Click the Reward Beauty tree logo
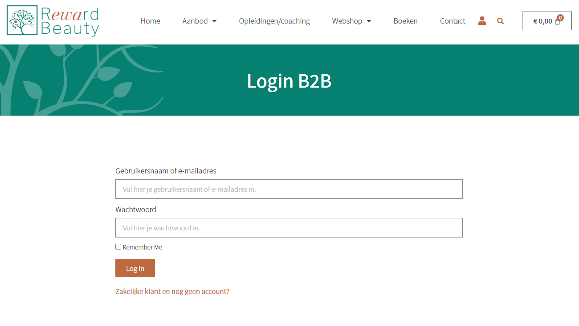579x326 pixels. point(22,20)
